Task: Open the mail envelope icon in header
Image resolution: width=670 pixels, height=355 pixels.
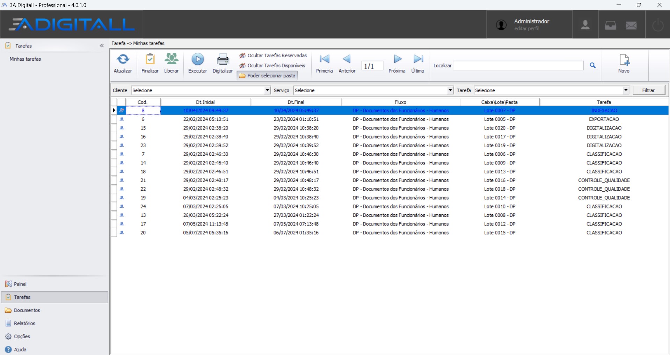Action: pyautogui.click(x=631, y=25)
